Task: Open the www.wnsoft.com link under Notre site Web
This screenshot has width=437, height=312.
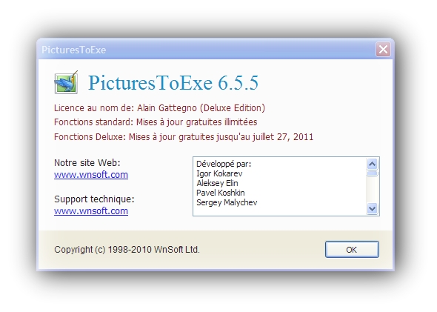Action: (x=91, y=175)
